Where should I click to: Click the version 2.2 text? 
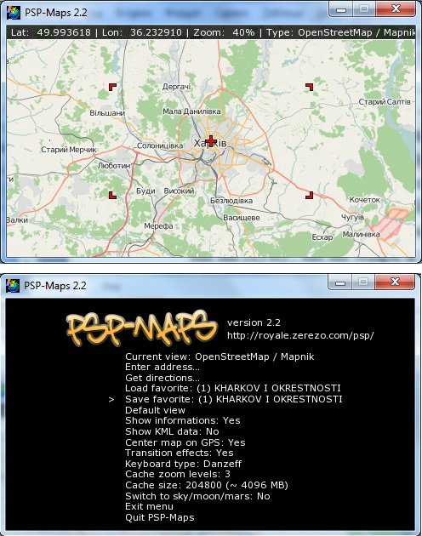[254, 322]
